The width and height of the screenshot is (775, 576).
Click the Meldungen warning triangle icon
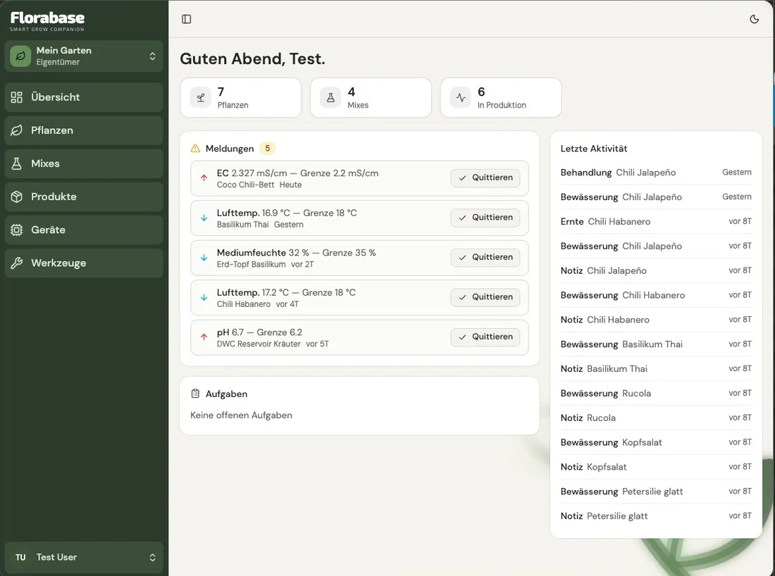[x=195, y=148]
